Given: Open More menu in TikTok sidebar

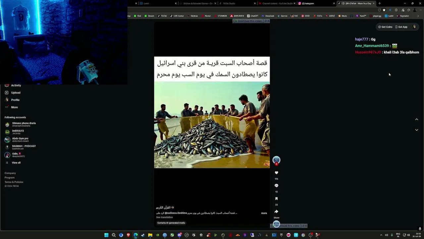Looking at the screenshot, I should [x=12, y=107].
